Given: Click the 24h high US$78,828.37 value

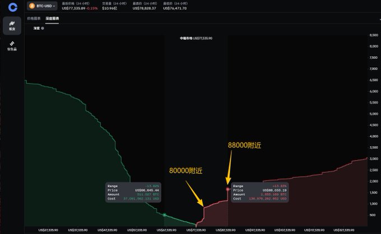Looking at the screenshot, I should pos(145,8).
